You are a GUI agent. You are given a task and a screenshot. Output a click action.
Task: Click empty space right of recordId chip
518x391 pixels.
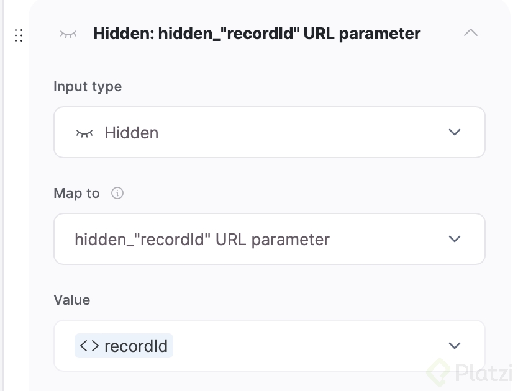[298, 346]
